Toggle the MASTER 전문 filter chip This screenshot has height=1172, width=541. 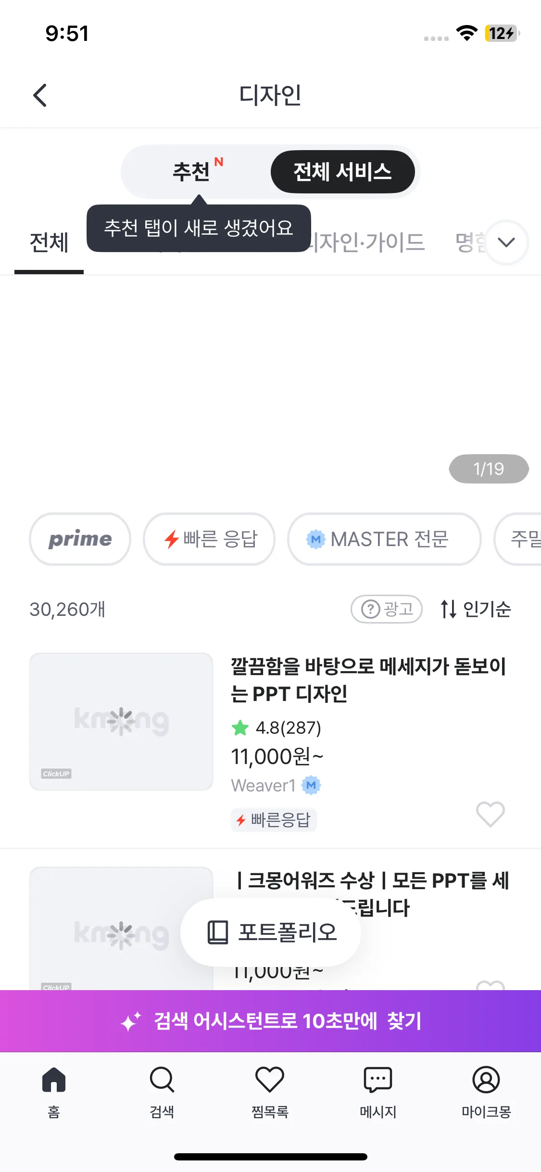click(384, 539)
